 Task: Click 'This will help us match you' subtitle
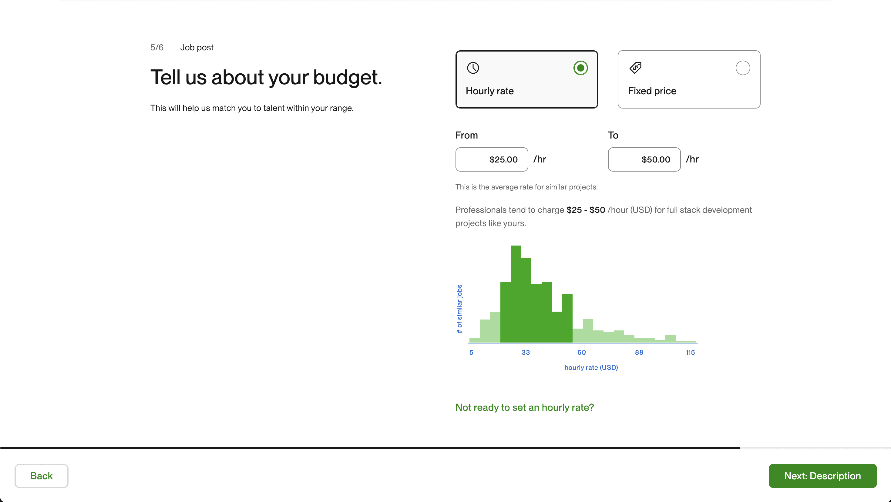pos(252,108)
